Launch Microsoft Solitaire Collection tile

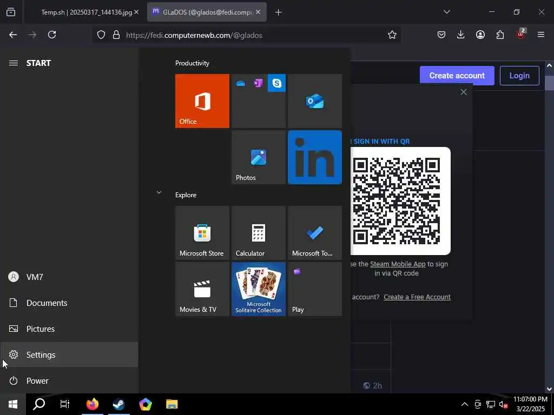pyautogui.click(x=258, y=289)
